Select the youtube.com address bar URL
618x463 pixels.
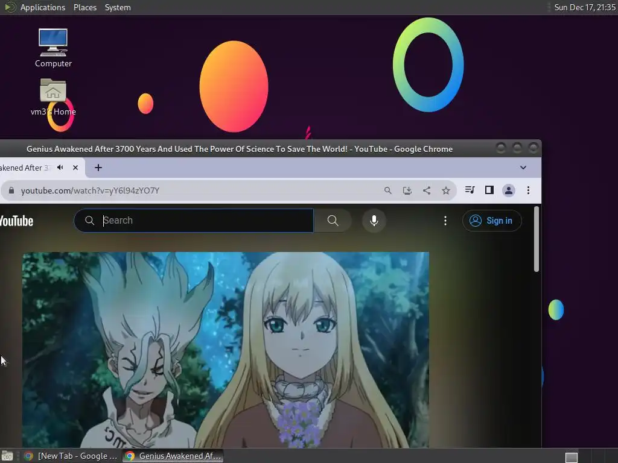[x=91, y=191]
